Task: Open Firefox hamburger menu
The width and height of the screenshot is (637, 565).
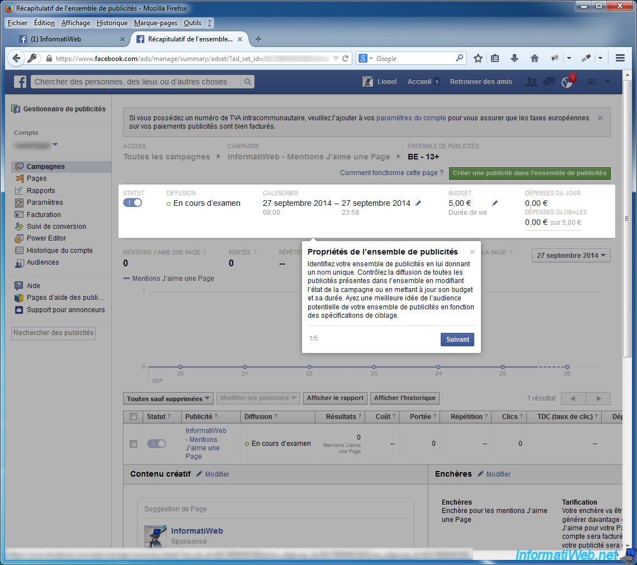Action: click(620, 58)
